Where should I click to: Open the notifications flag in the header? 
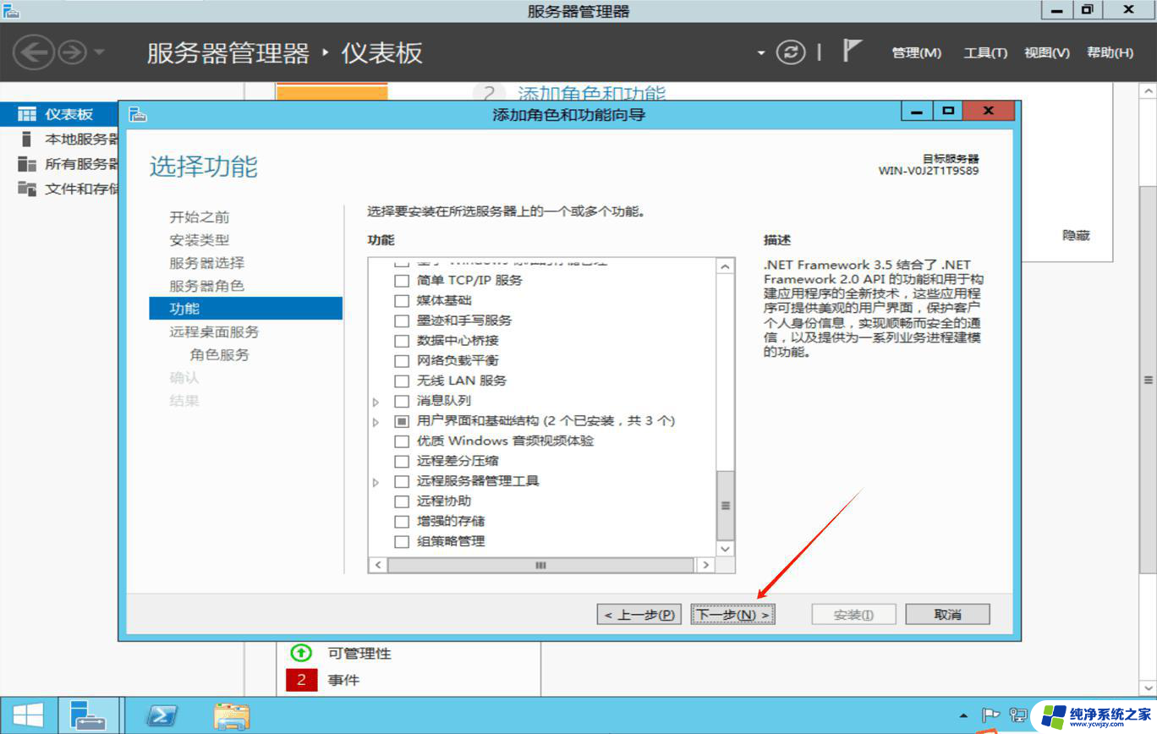852,51
